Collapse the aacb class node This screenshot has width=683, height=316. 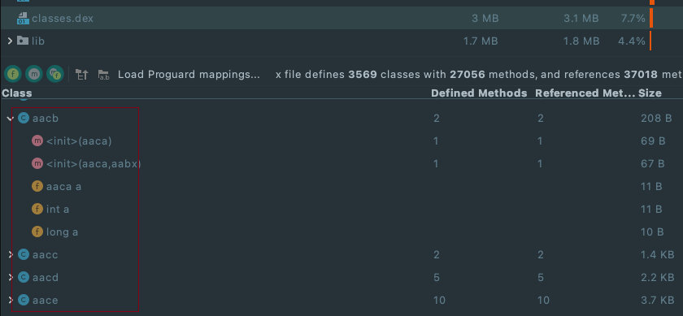pos(10,119)
